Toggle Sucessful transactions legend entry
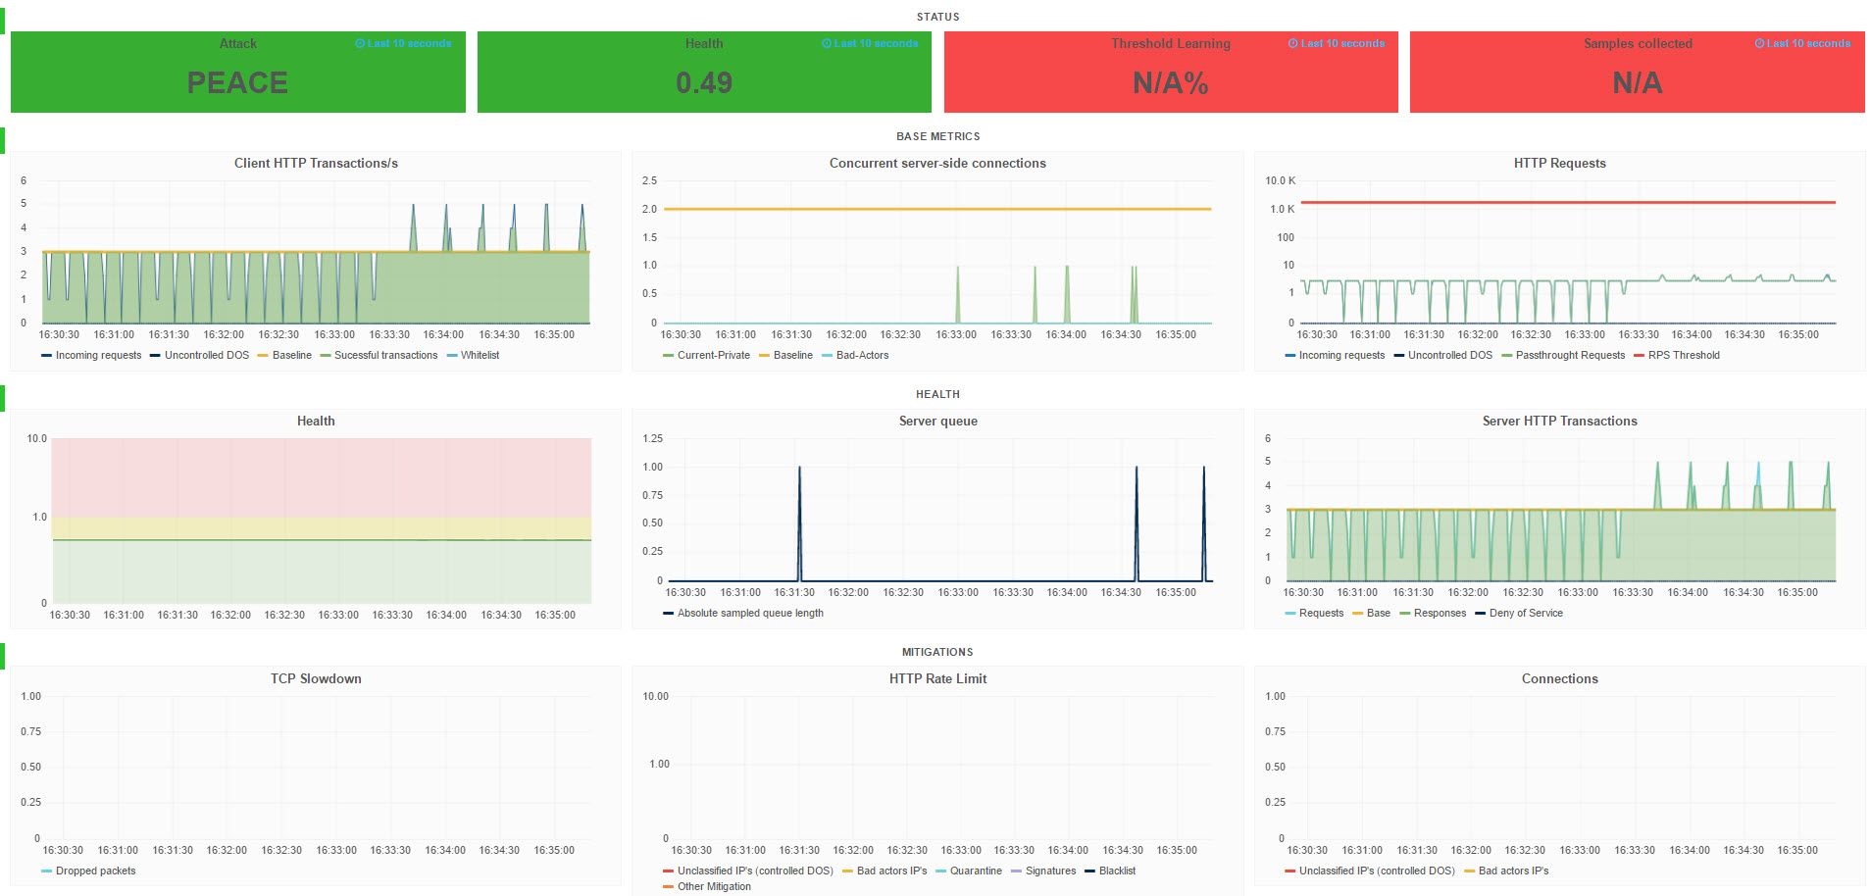Viewport: 1870px width, 896px height. (385, 356)
